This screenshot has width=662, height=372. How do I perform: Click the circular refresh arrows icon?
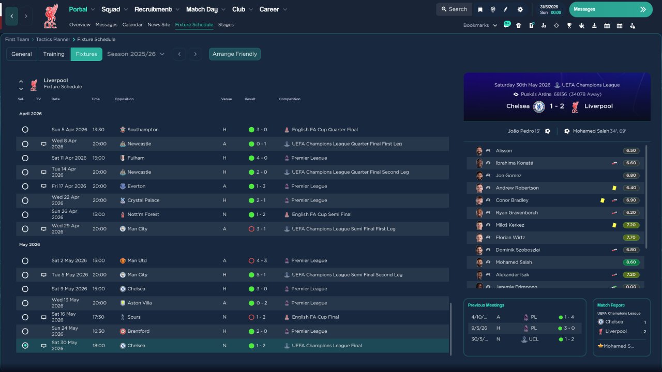[556, 25]
